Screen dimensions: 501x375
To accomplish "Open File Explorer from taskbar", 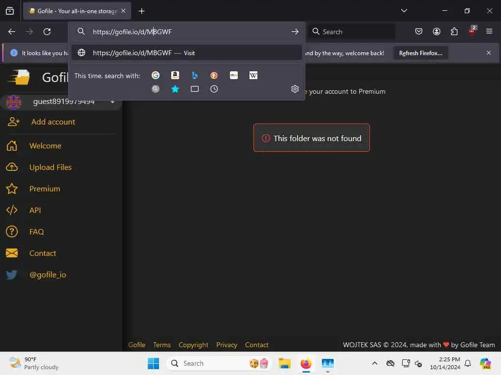I will (284, 363).
